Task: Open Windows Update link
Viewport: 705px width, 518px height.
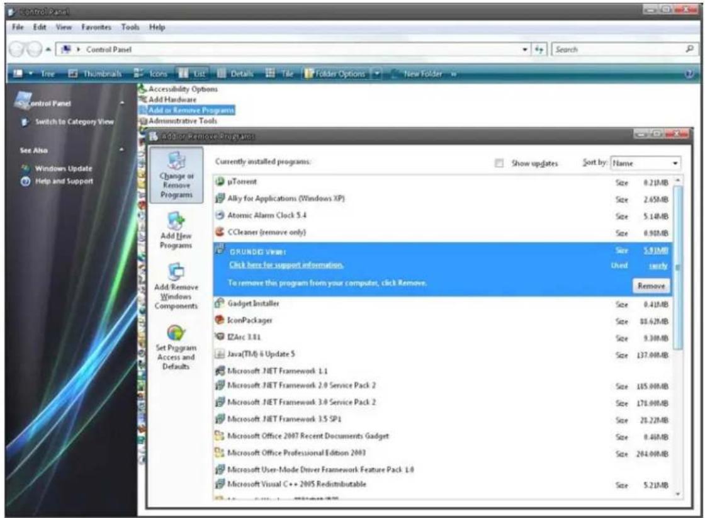Action: [x=64, y=168]
